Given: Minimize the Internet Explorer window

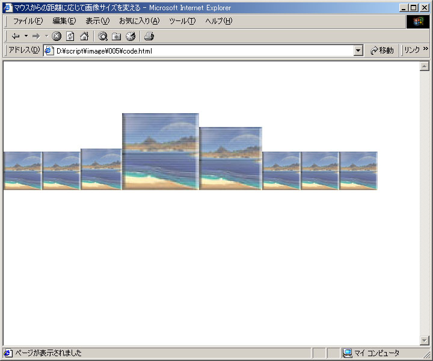Looking at the screenshot, I should click(404, 8).
